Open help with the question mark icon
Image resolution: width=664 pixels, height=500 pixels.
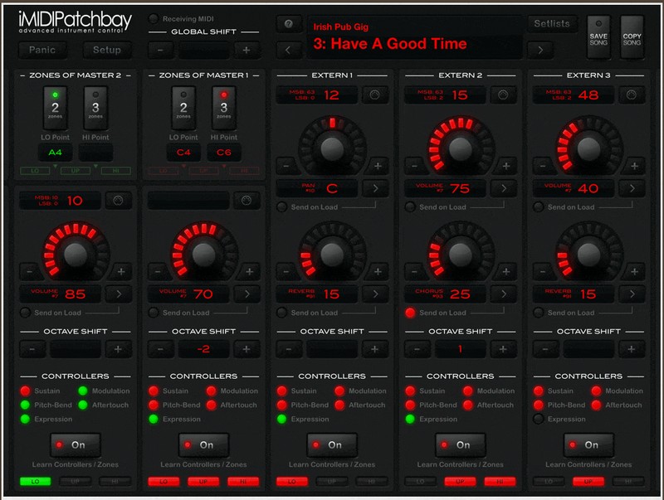[x=288, y=24]
